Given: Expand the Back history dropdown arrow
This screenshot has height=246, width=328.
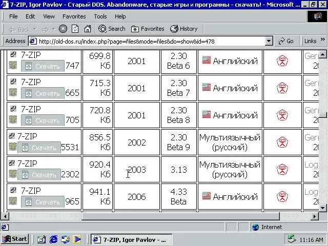Looking at the screenshot, I should click(35, 29).
